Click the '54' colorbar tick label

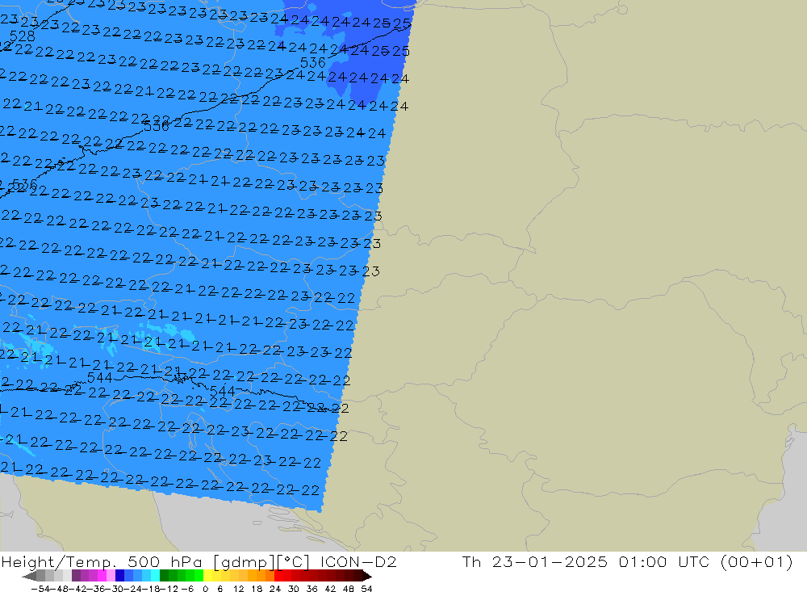click(366, 589)
